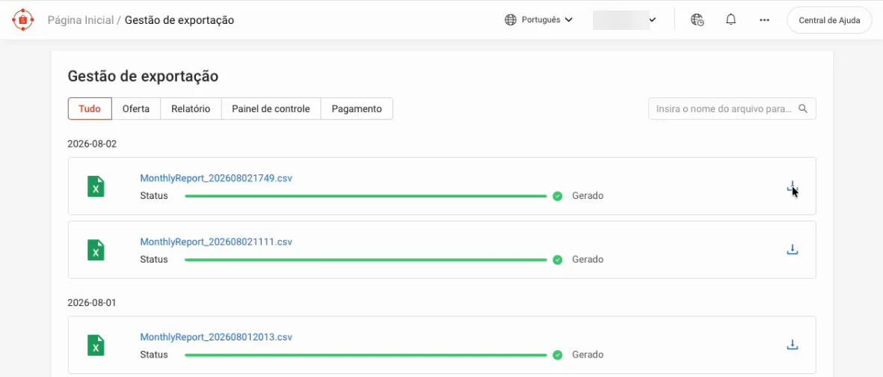Click the 2026-08-01 date heading
883x377 pixels.
click(x=92, y=303)
